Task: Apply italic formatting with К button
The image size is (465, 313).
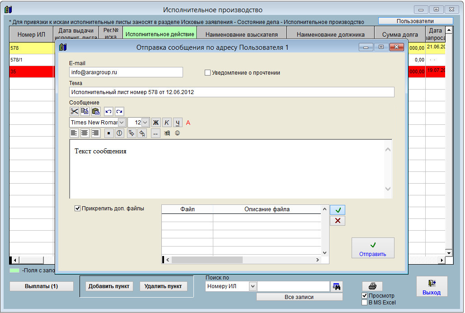Action: coord(167,123)
